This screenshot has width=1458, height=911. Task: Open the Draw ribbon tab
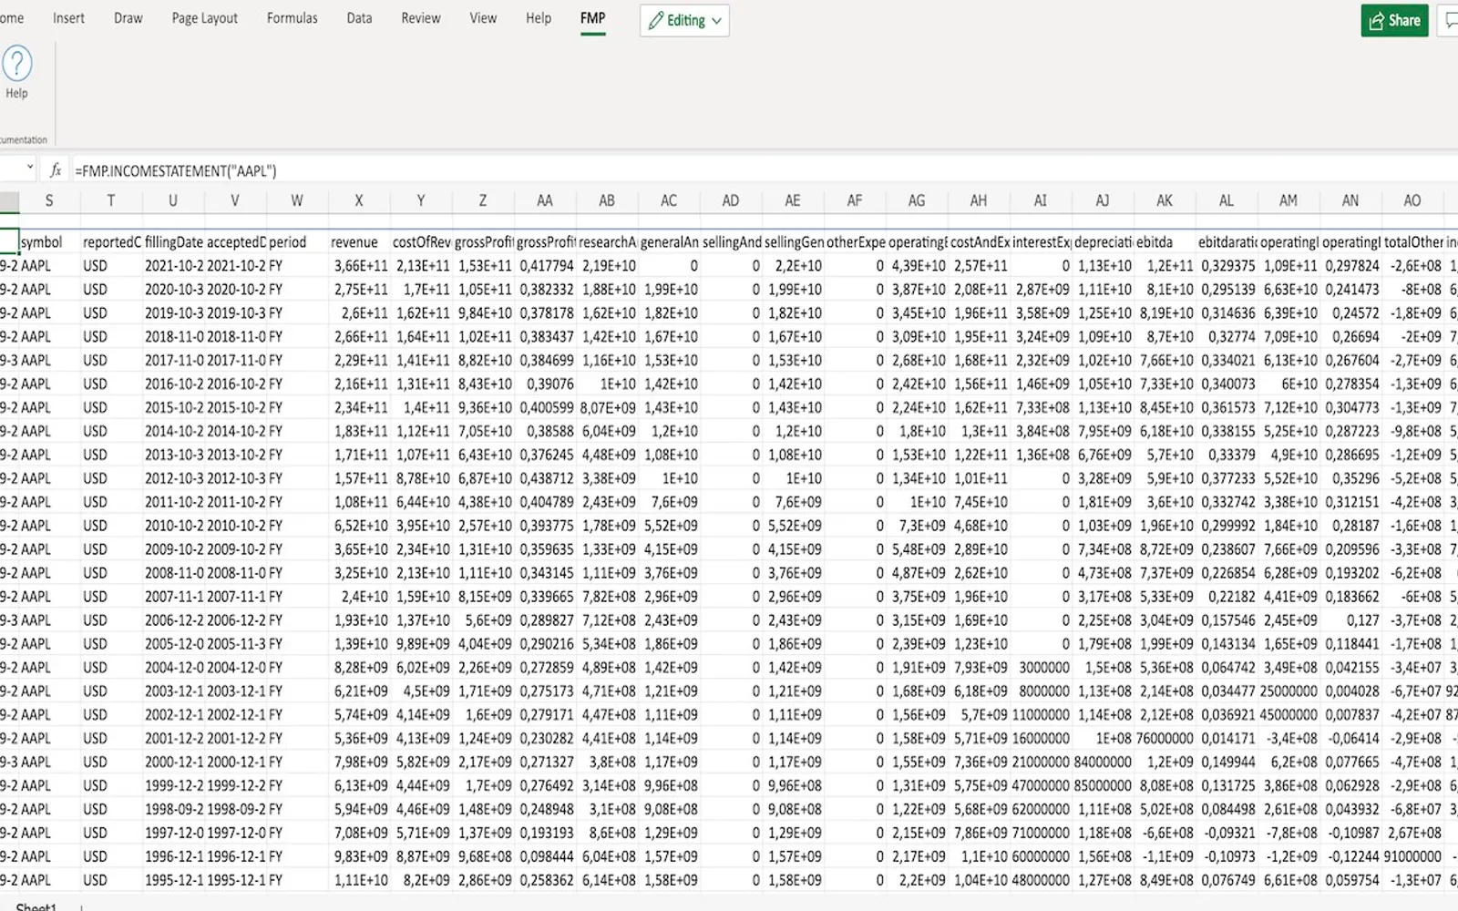pos(128,18)
